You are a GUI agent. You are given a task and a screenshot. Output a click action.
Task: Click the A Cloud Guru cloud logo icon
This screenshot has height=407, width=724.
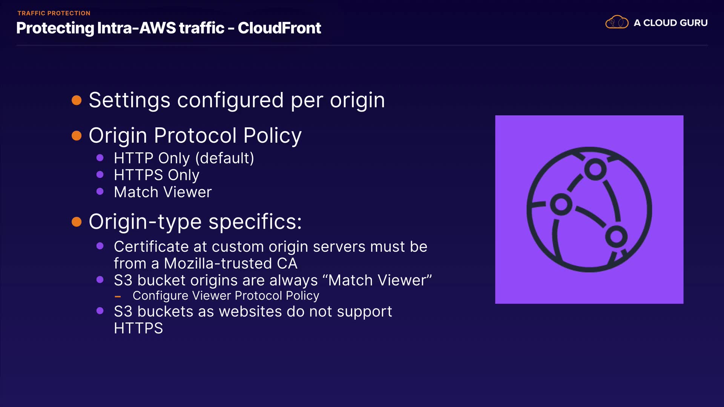point(617,22)
